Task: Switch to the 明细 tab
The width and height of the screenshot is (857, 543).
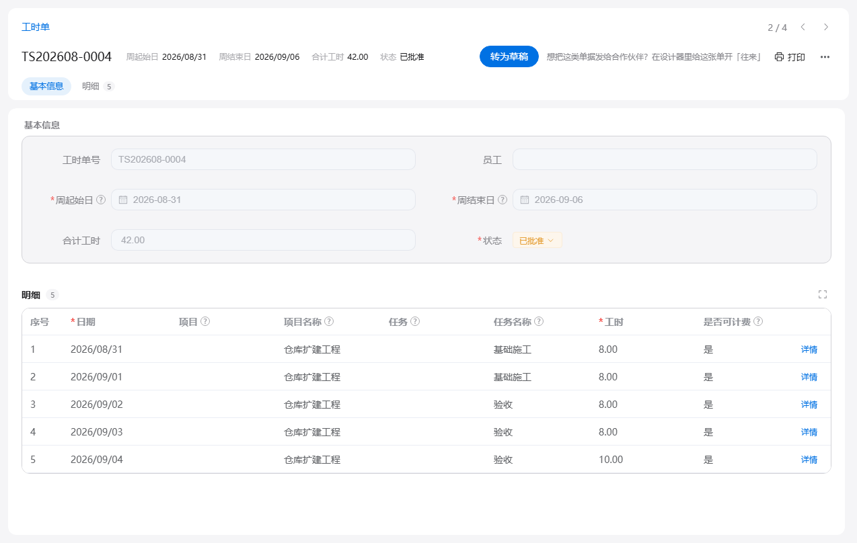Action: click(98, 86)
